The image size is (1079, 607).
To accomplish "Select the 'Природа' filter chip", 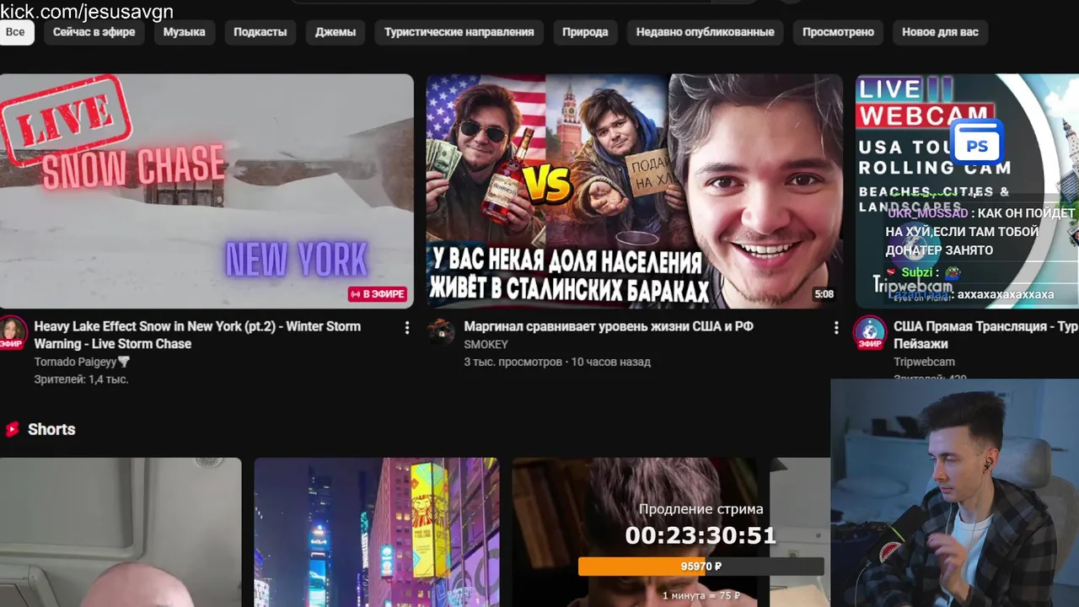I will (585, 32).
